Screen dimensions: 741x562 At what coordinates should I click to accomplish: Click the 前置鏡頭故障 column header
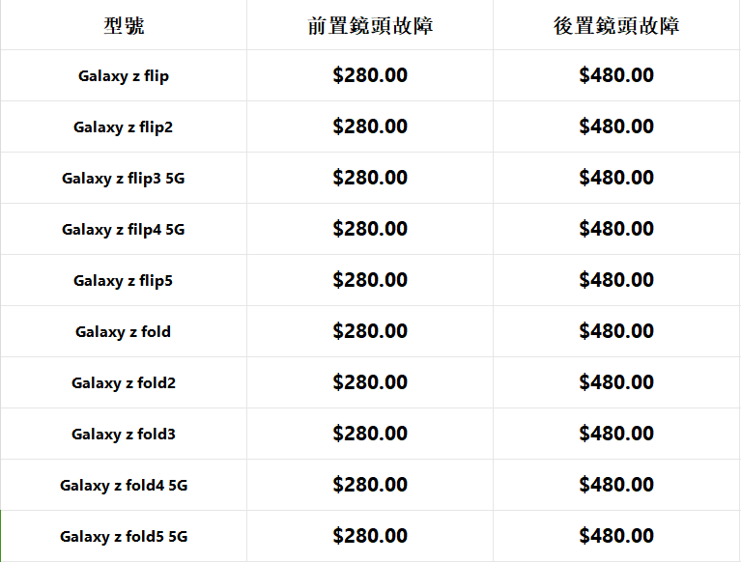370,26
